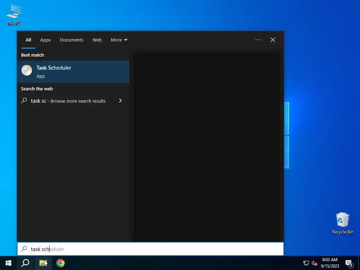The image size is (360, 270).
Task: Switch to the Apps search tab
Action: click(x=45, y=40)
